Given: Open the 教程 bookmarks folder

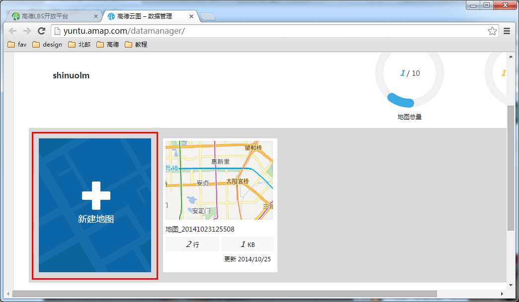Looking at the screenshot, I should coord(136,44).
